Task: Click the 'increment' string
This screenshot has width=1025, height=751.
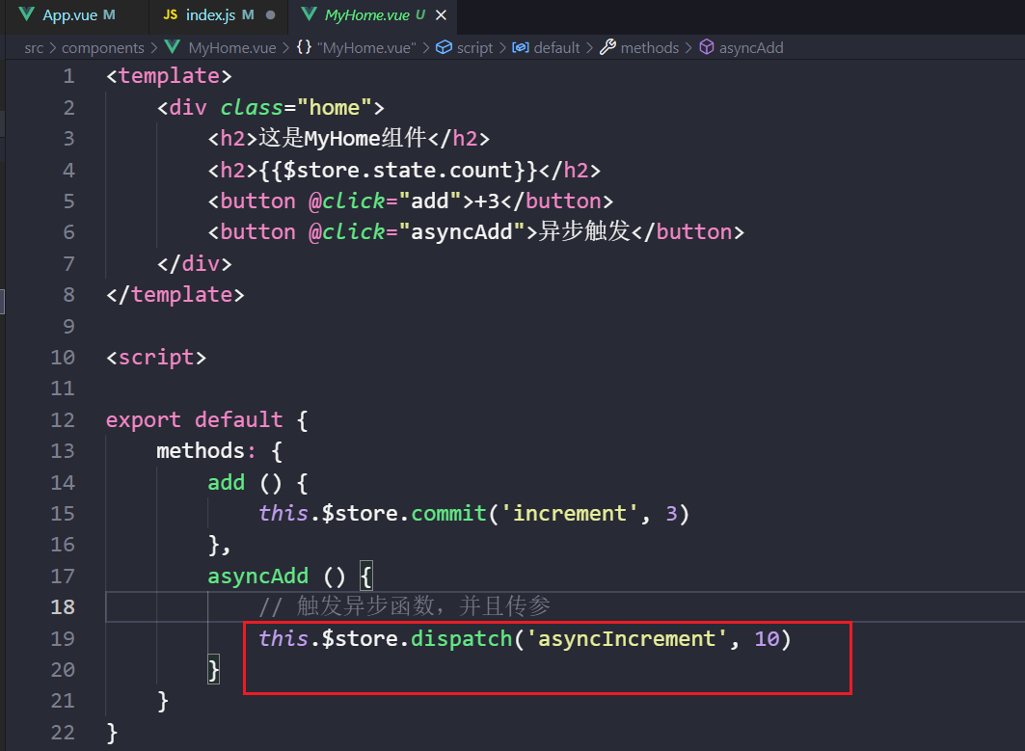Action: click(569, 514)
